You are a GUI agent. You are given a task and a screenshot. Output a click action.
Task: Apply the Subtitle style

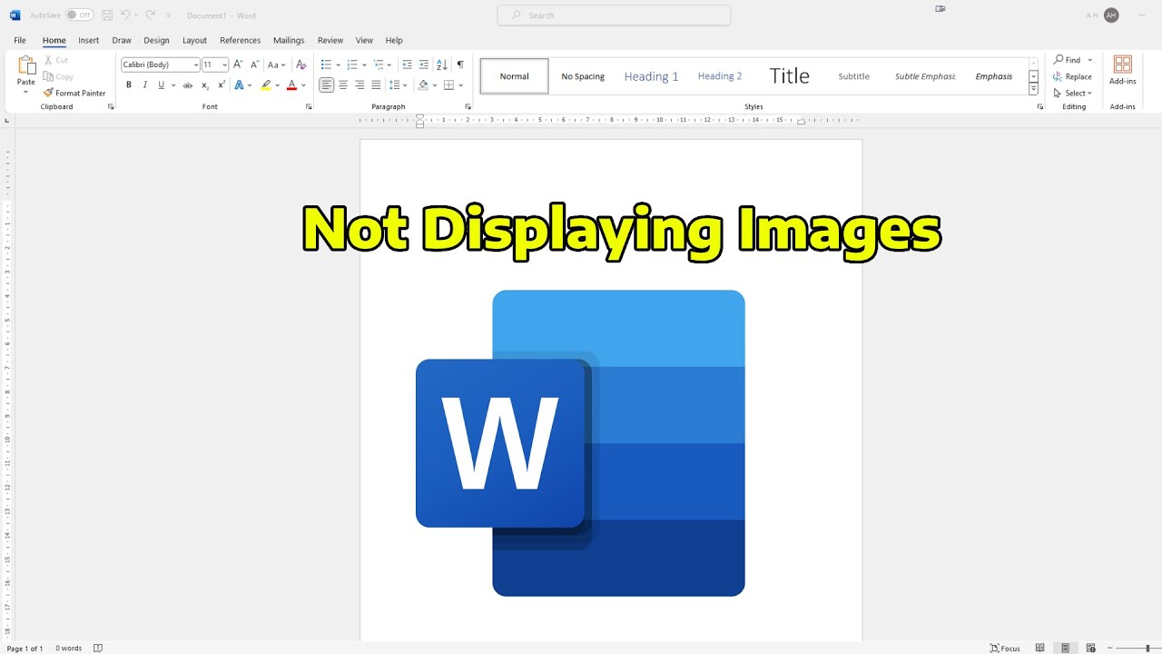(853, 76)
